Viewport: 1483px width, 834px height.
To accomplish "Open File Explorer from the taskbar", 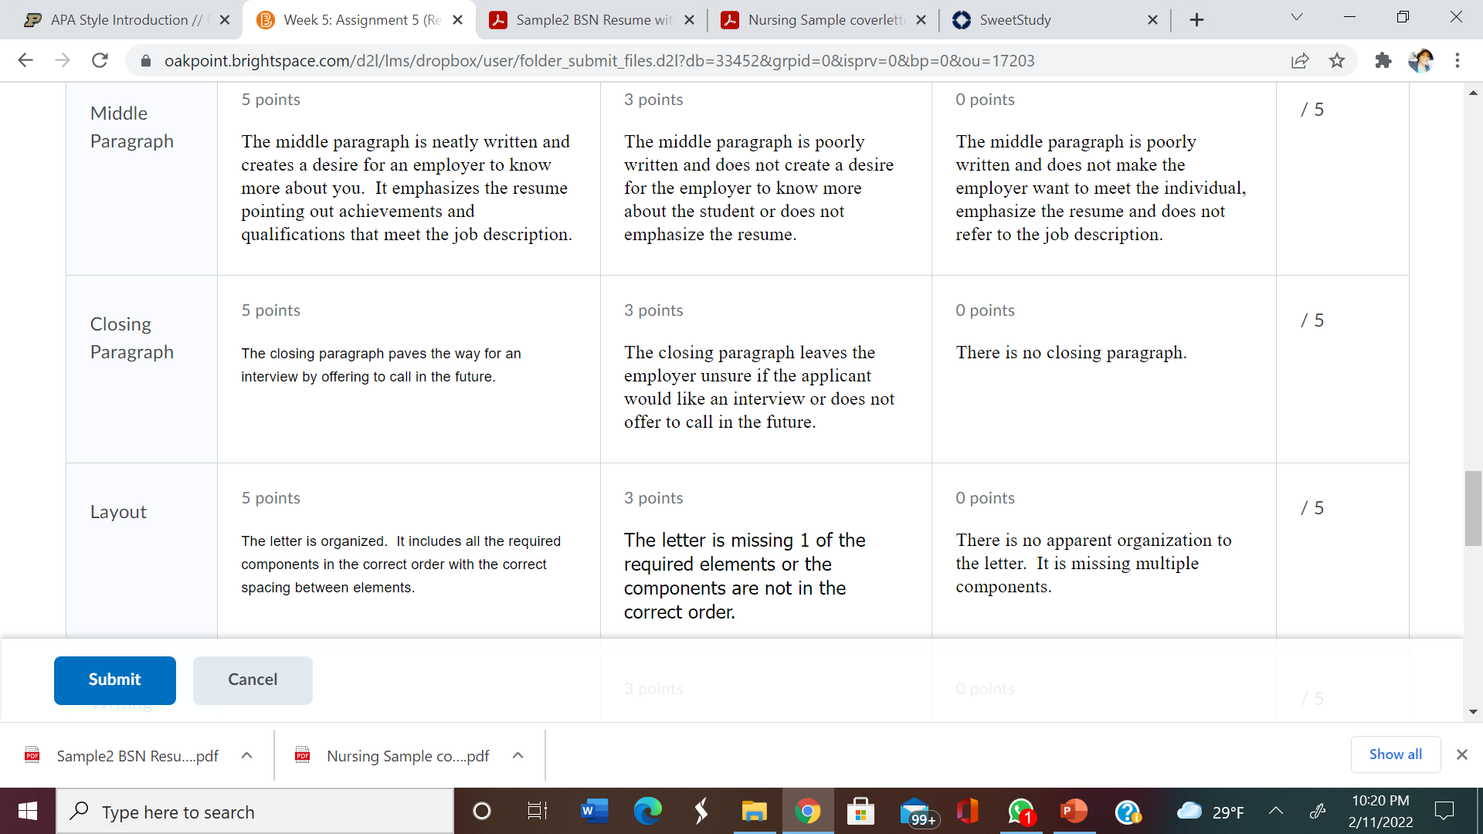I will tap(754, 811).
